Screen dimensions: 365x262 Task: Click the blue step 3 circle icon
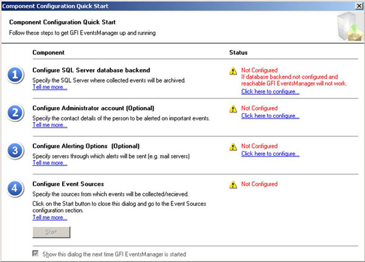15,150
